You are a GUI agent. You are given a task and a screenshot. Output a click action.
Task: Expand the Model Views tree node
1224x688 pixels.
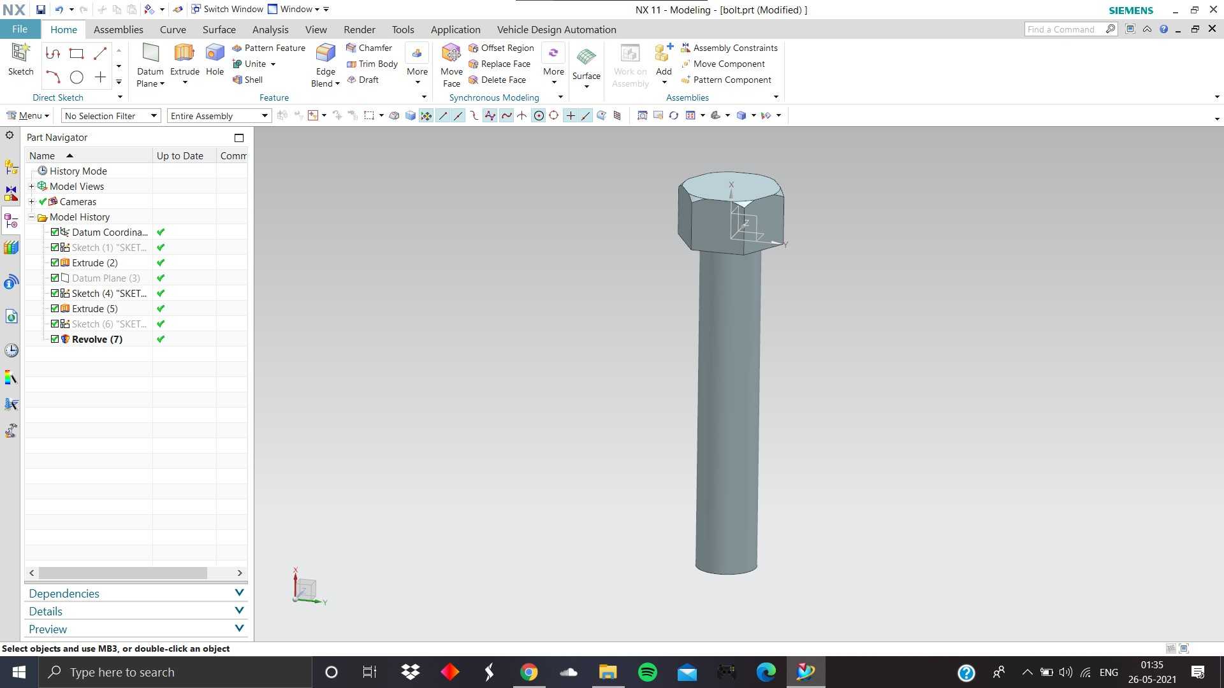pyautogui.click(x=31, y=186)
